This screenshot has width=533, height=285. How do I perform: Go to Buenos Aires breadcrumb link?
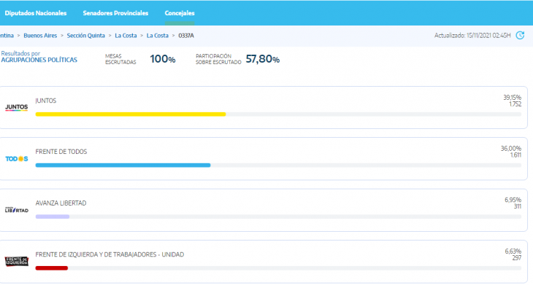(40, 36)
